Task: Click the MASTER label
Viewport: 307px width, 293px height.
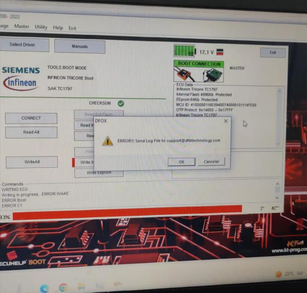Action: (237, 68)
